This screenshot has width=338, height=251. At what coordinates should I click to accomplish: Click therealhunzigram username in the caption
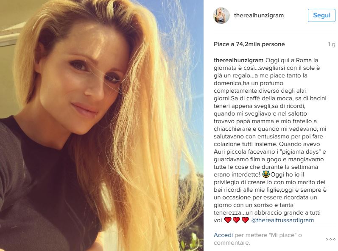click(238, 60)
